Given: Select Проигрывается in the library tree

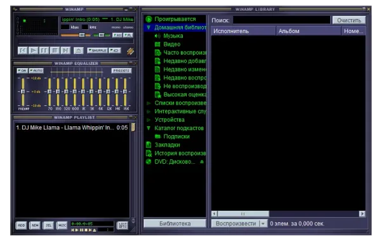Looking at the screenshot, I should coord(175,19).
